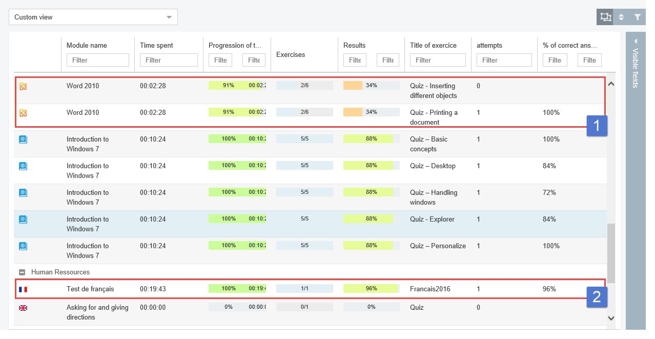Click the blue module icon on Quiz – Desktop row
The height and width of the screenshot is (339, 655).
tap(23, 166)
